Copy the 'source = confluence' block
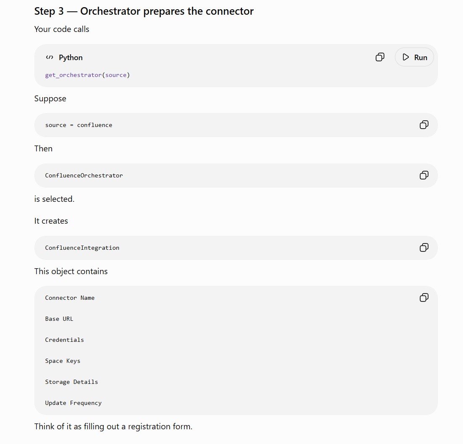The height and width of the screenshot is (444, 463). coord(424,124)
